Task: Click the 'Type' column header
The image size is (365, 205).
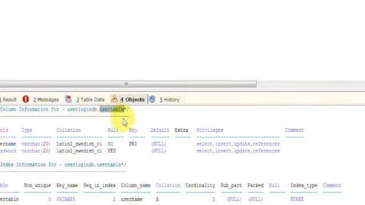Action: pos(27,130)
